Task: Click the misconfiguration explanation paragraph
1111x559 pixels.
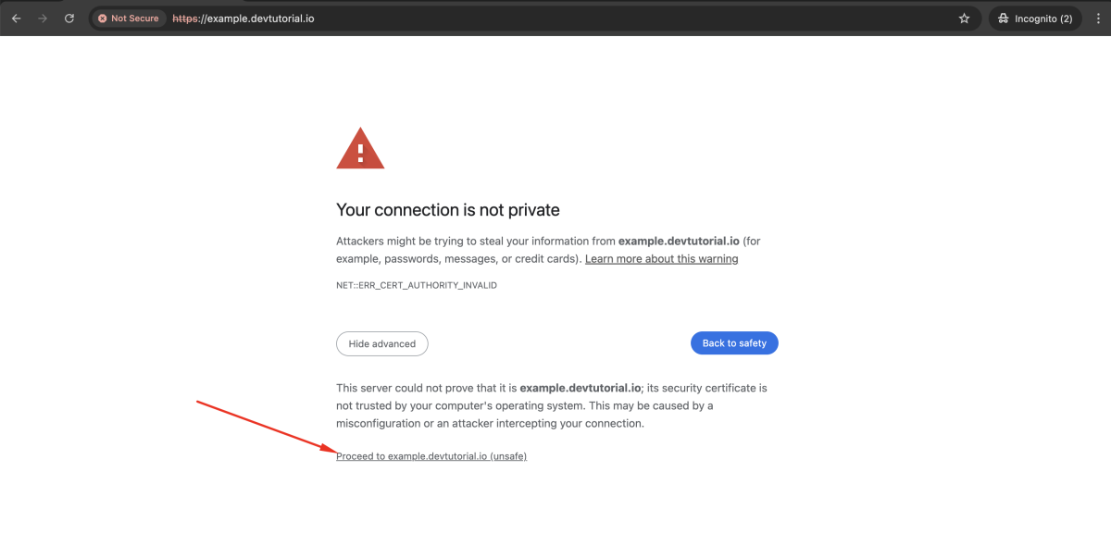Action: [552, 405]
